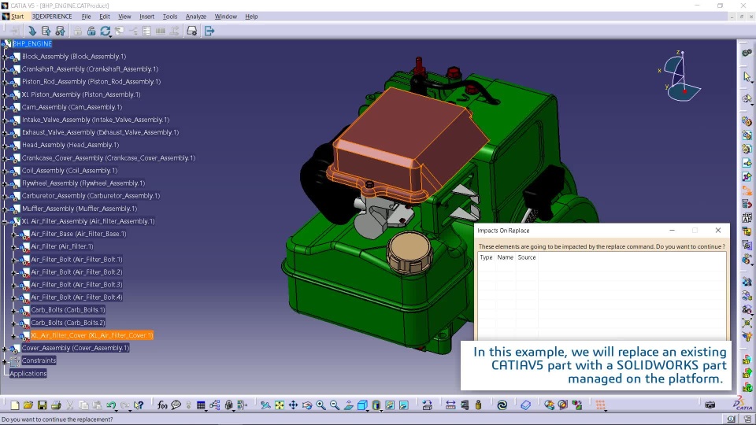Screen dimensions: 756x425
Task: Click the blue Unlock padlock icon
Action: 91,31
